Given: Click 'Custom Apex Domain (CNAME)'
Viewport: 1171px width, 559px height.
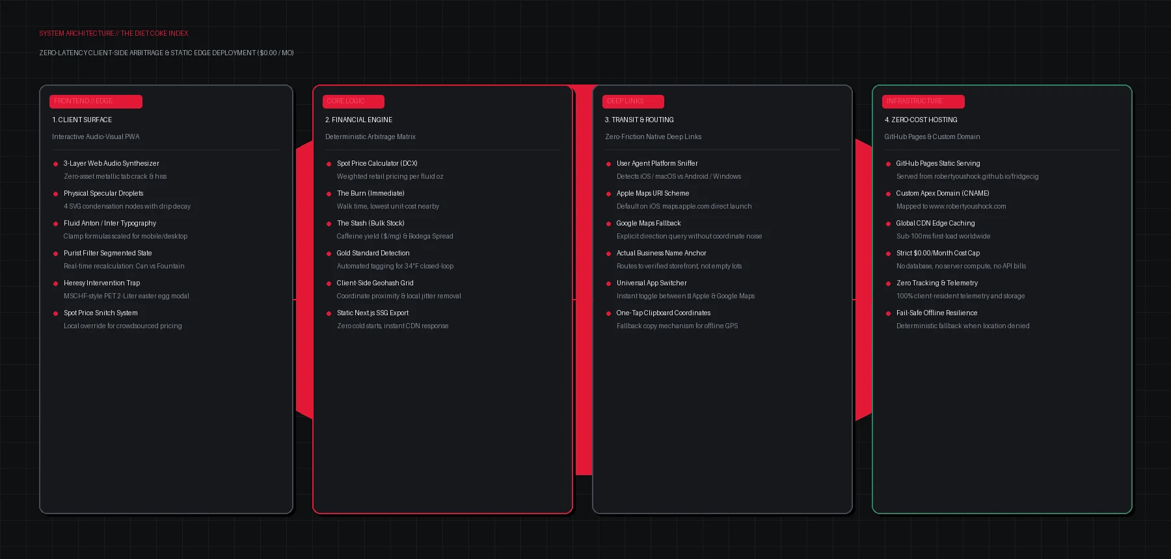Looking at the screenshot, I should click(943, 193).
